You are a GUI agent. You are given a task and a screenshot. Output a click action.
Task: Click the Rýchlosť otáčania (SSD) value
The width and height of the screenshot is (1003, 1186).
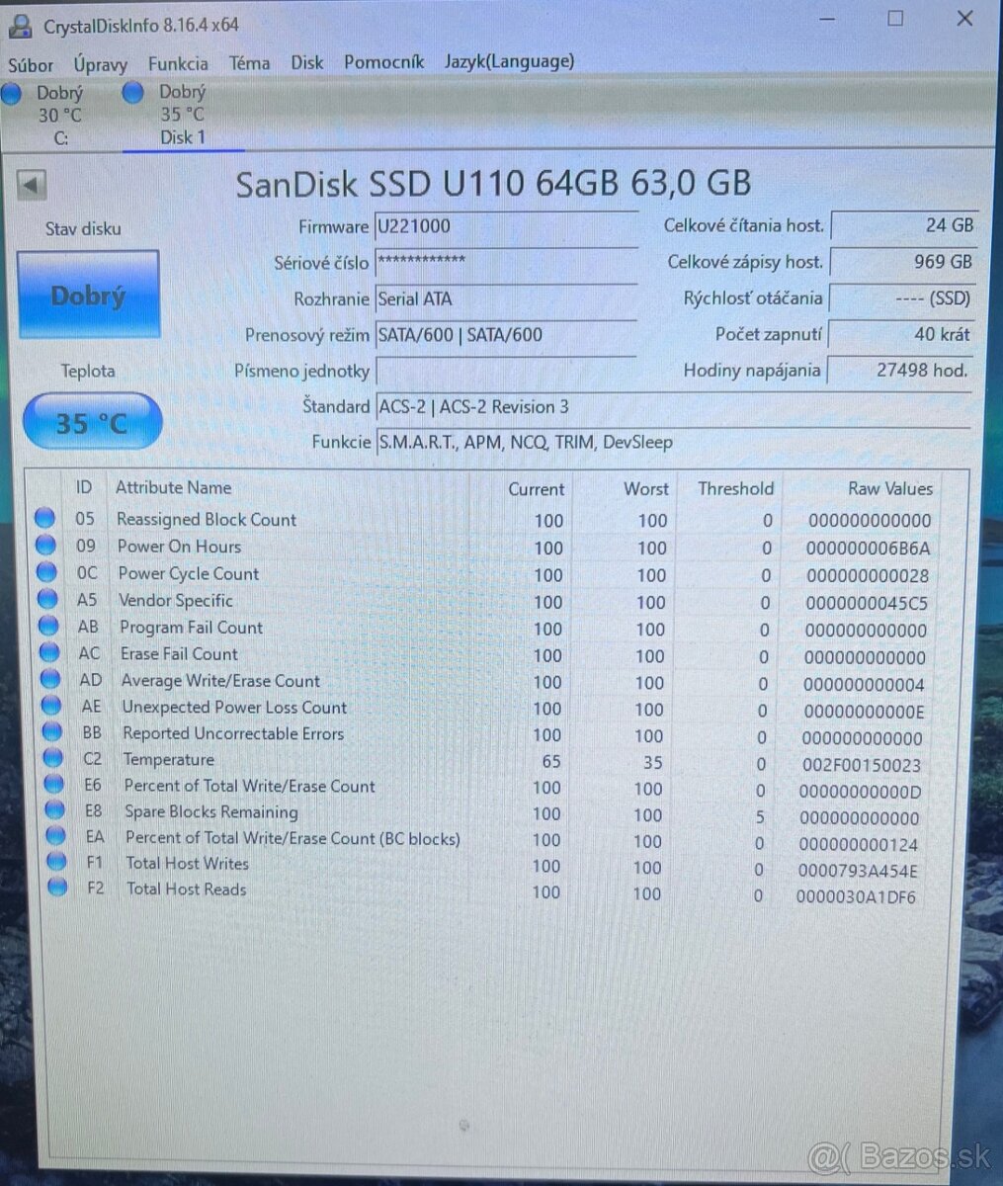point(900,297)
